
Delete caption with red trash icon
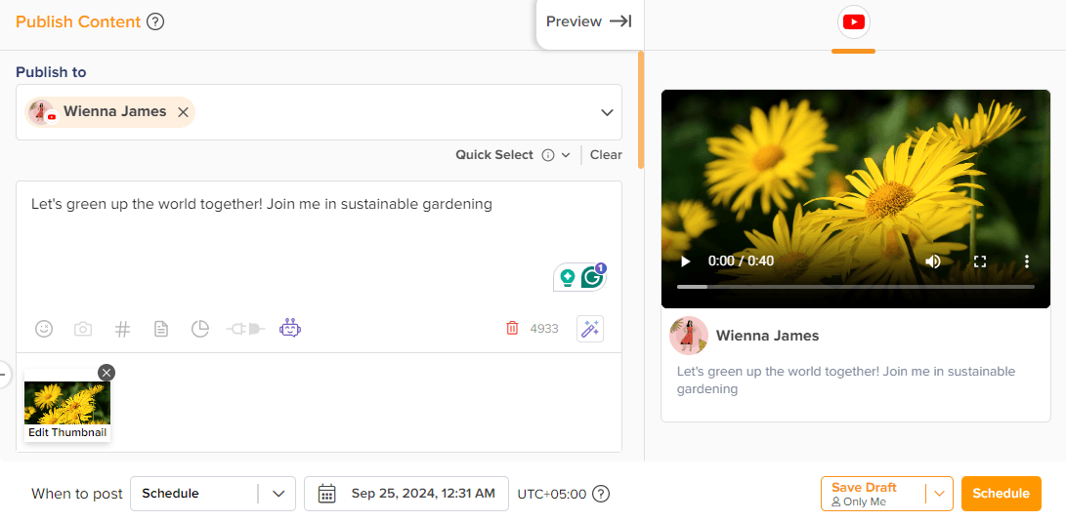pyautogui.click(x=512, y=329)
